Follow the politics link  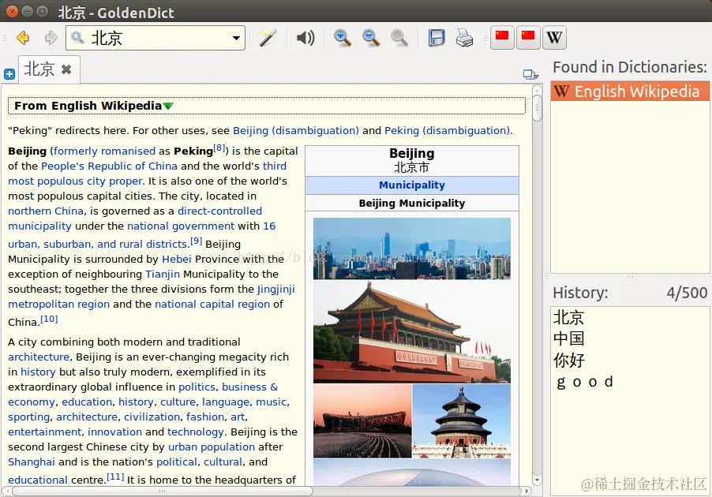point(197,387)
